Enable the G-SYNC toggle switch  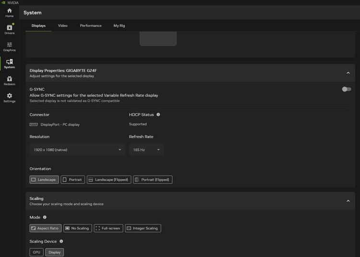pyautogui.click(x=346, y=89)
